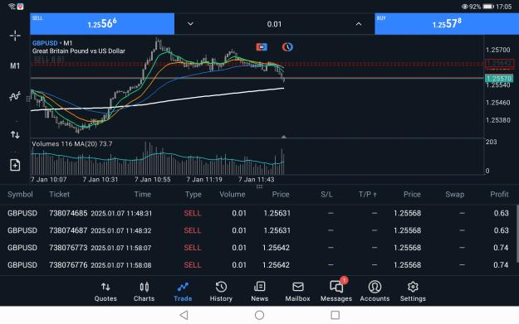Tap Android recent apps button
The height and width of the screenshot is (324, 519).
[335, 315]
